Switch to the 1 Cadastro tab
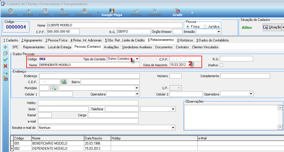 pos(11,40)
